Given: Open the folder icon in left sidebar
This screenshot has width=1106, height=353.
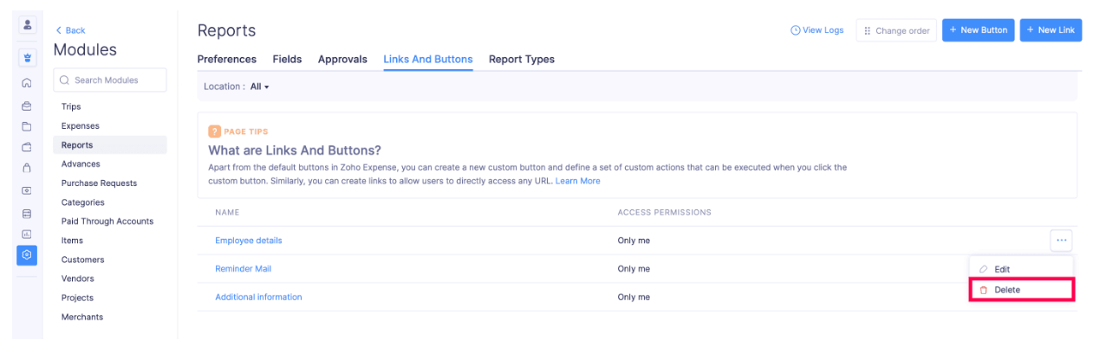Looking at the screenshot, I should click(x=27, y=126).
